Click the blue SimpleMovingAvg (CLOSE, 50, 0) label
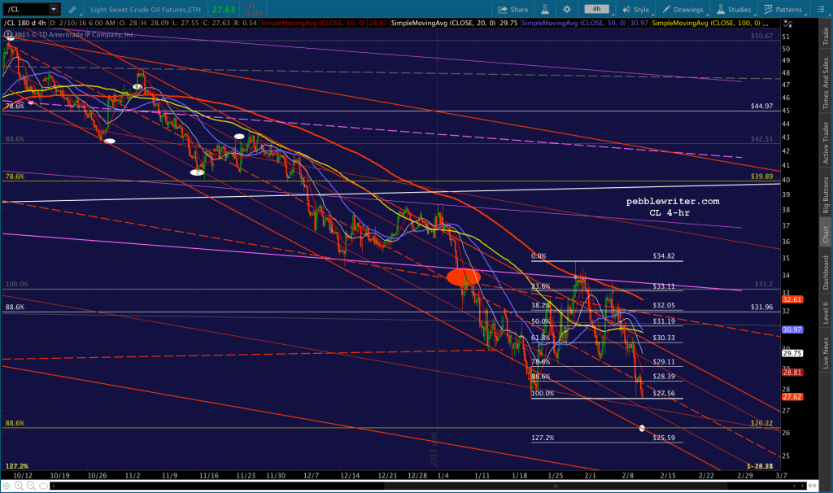The width and height of the screenshot is (833, 493). pyautogui.click(x=574, y=24)
